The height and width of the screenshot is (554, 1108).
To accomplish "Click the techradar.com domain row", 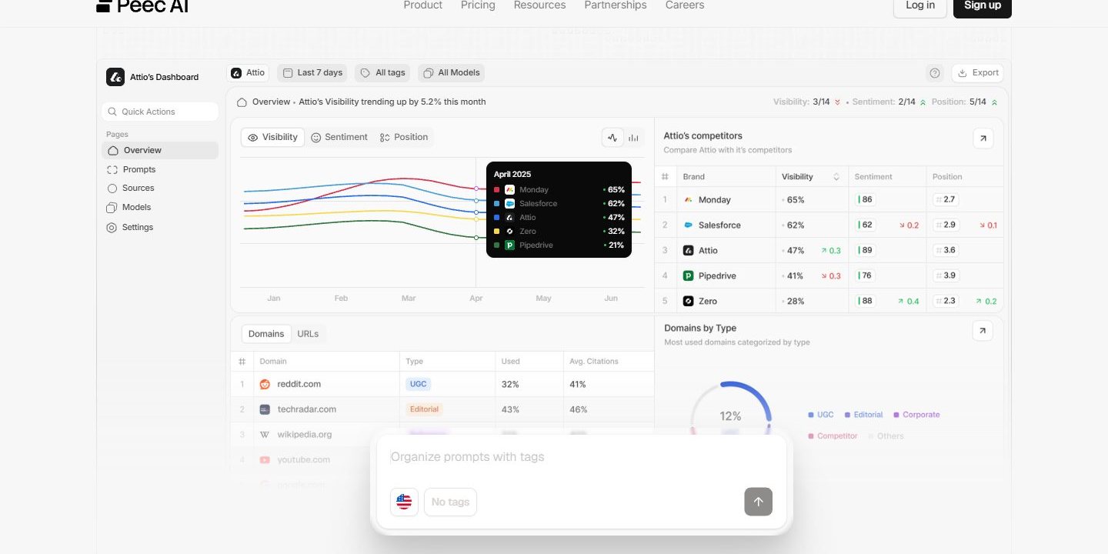I will click(x=442, y=409).
